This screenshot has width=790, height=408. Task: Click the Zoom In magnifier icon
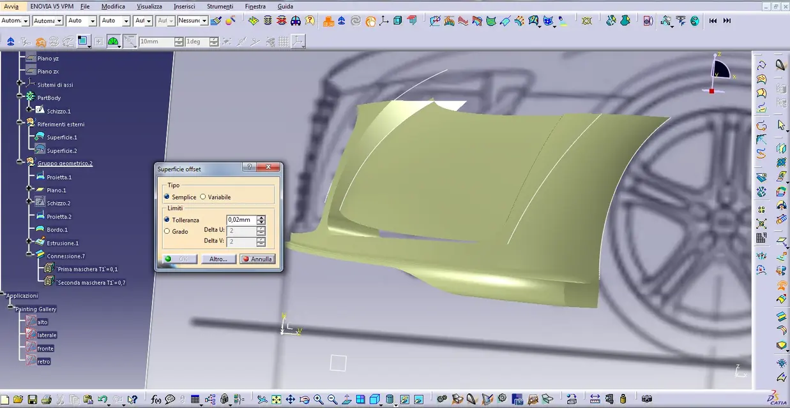tap(318, 400)
